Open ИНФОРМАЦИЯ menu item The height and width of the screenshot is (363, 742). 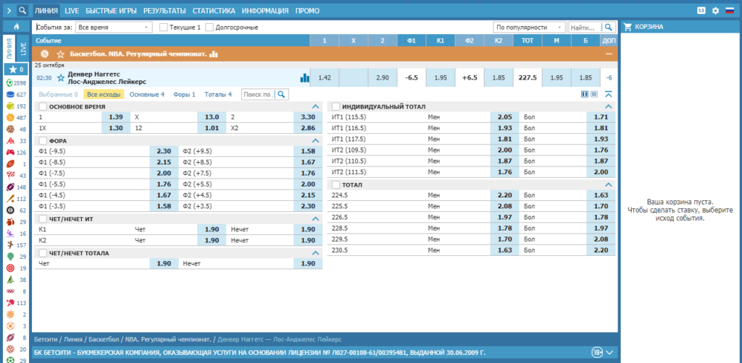[x=265, y=10]
